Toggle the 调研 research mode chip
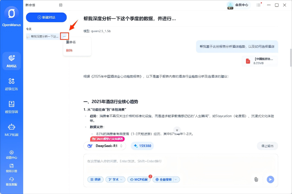Screen dimensions: 292x194 coord(95,180)
